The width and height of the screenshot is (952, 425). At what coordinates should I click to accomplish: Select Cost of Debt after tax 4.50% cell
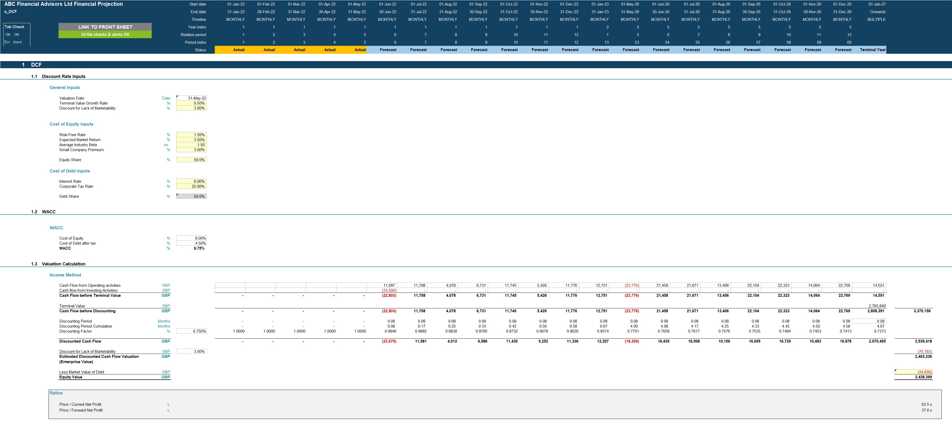click(192, 243)
